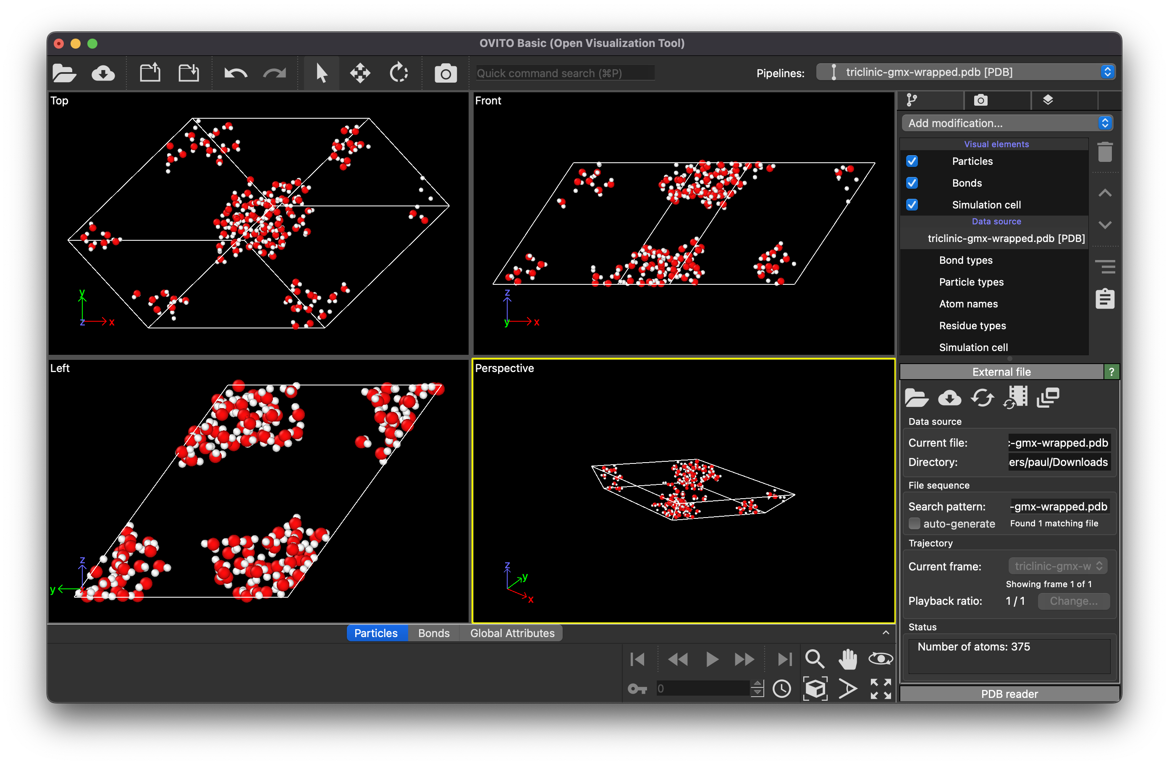This screenshot has height=765, width=1169.
Task: Click the render active viewport camera icon
Action: (x=445, y=73)
